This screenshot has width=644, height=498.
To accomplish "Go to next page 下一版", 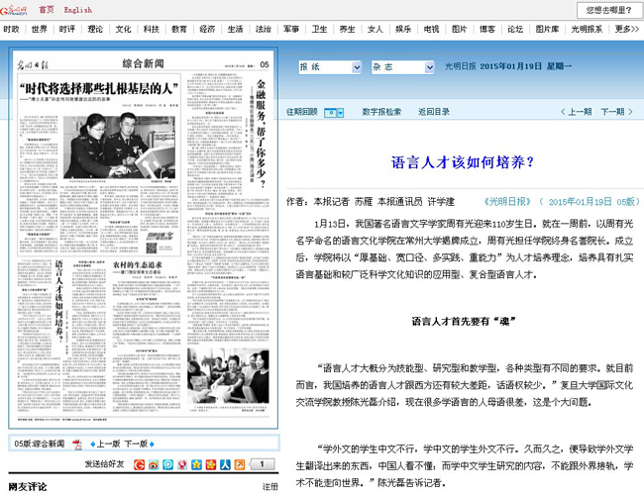I will coord(142,444).
